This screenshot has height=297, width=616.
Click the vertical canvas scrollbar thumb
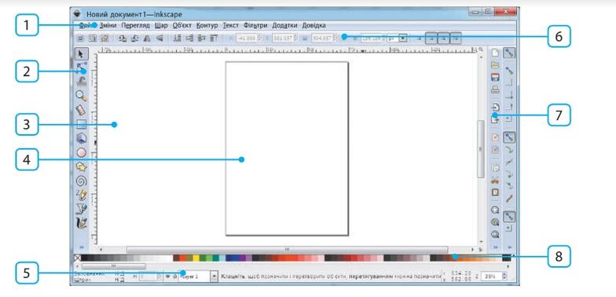(481, 149)
